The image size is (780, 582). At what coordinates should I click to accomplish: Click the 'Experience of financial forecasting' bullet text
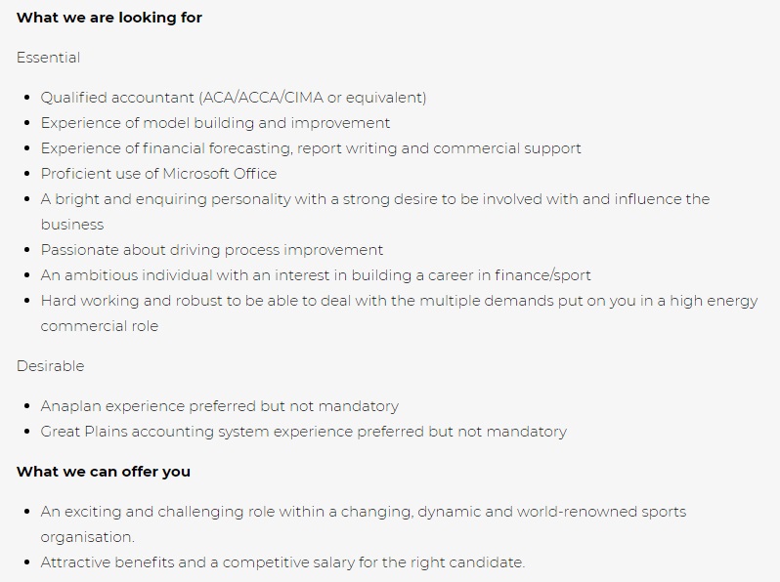(x=311, y=148)
